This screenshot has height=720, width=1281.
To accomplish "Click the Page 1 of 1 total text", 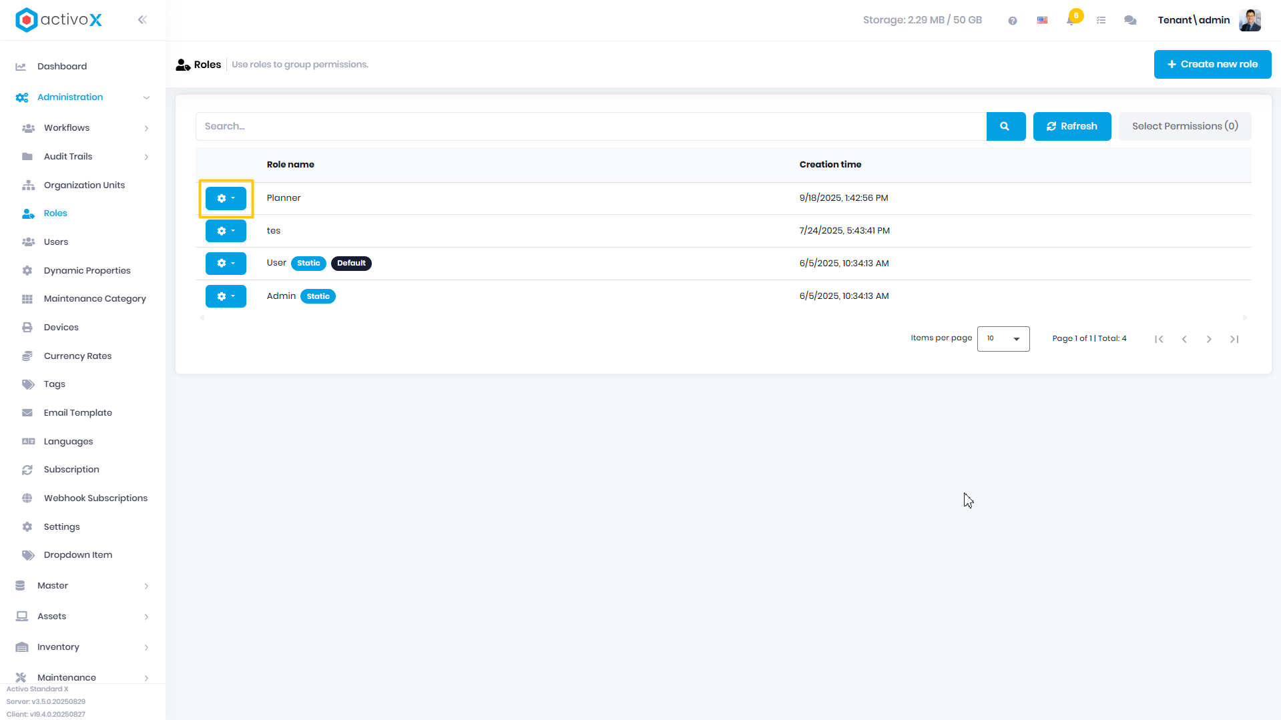I will pyautogui.click(x=1089, y=339).
